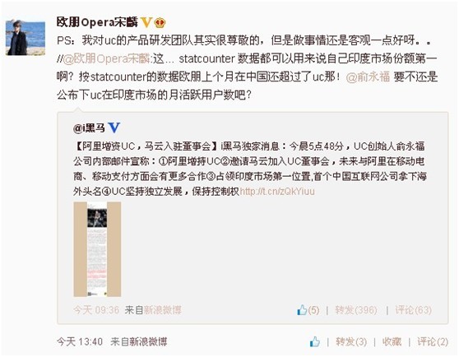Click the profile avatar photo

coord(25,38)
